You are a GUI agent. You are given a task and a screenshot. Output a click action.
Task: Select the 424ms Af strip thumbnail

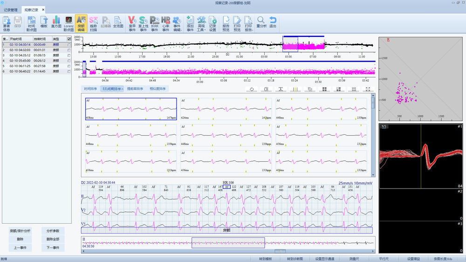coord(226,109)
